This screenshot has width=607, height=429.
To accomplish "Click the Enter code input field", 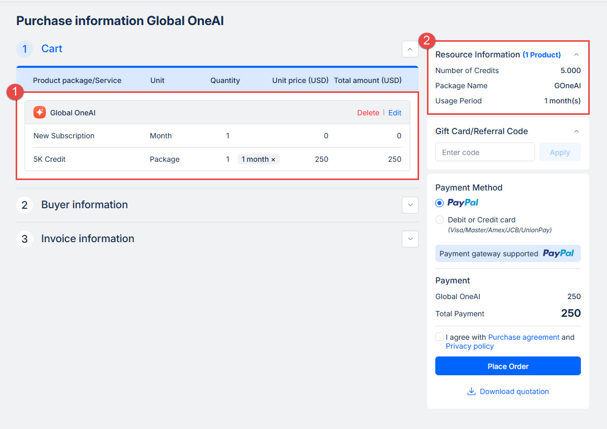I will 484,152.
